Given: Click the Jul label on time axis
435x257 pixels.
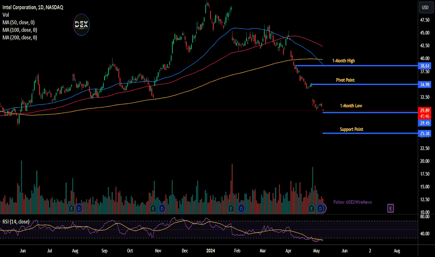Looking at the screenshot, I should [49, 250].
